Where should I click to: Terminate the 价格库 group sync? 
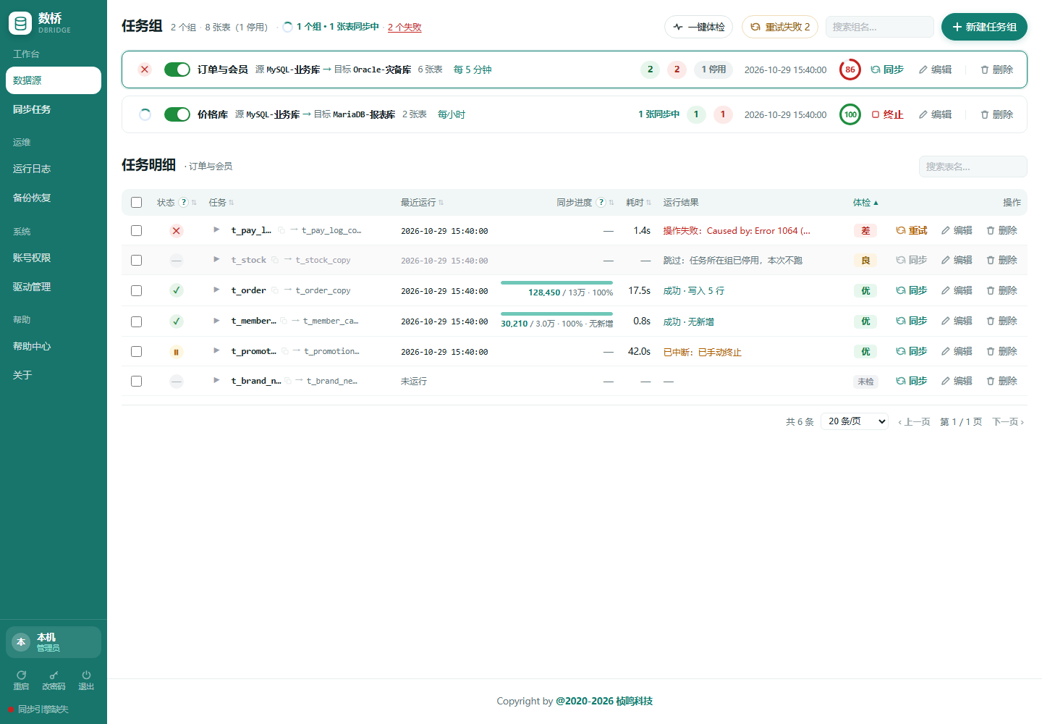click(x=888, y=114)
